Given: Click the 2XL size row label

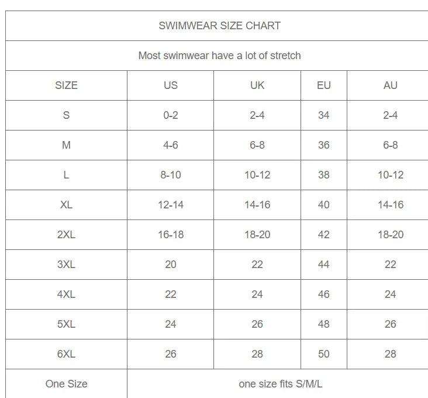Looking at the screenshot, I should 66,235.
